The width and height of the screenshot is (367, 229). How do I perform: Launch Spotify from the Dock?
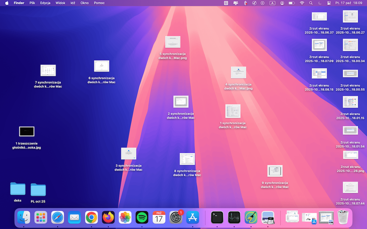coord(142,217)
